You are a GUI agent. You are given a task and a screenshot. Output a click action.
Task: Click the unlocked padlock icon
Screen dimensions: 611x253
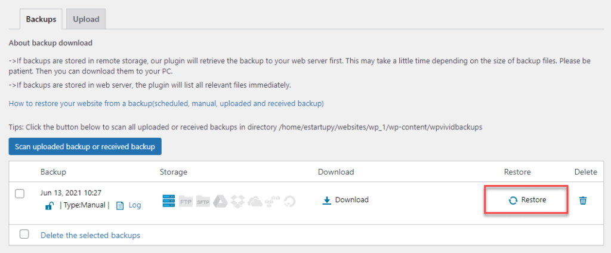coord(50,205)
